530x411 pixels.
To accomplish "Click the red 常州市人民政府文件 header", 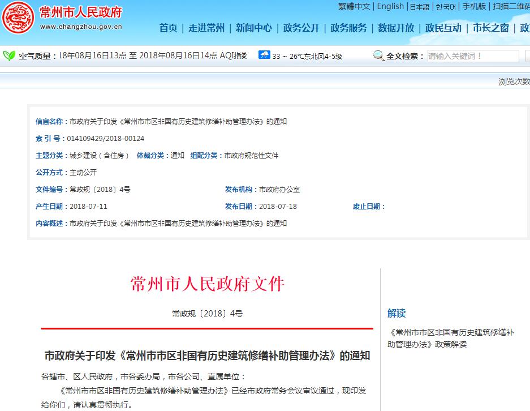I will click(207, 284).
